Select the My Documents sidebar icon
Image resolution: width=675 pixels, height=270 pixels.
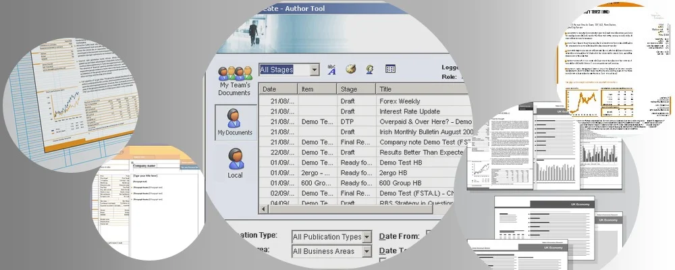(x=235, y=122)
